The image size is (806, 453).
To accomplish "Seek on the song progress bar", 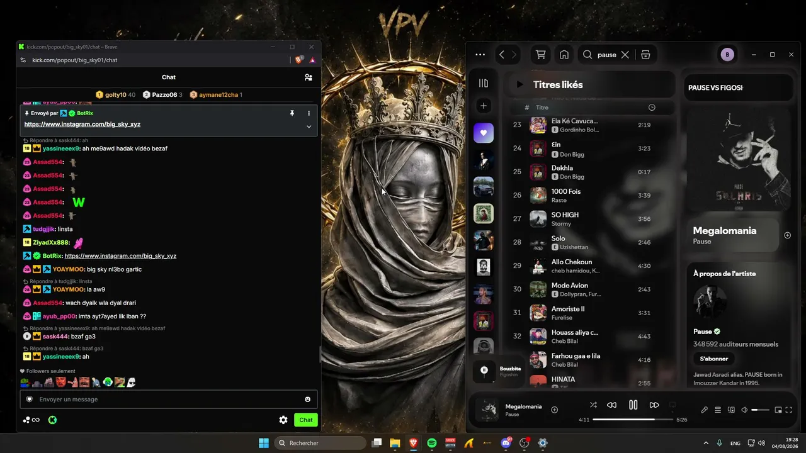I will pyautogui.click(x=633, y=420).
